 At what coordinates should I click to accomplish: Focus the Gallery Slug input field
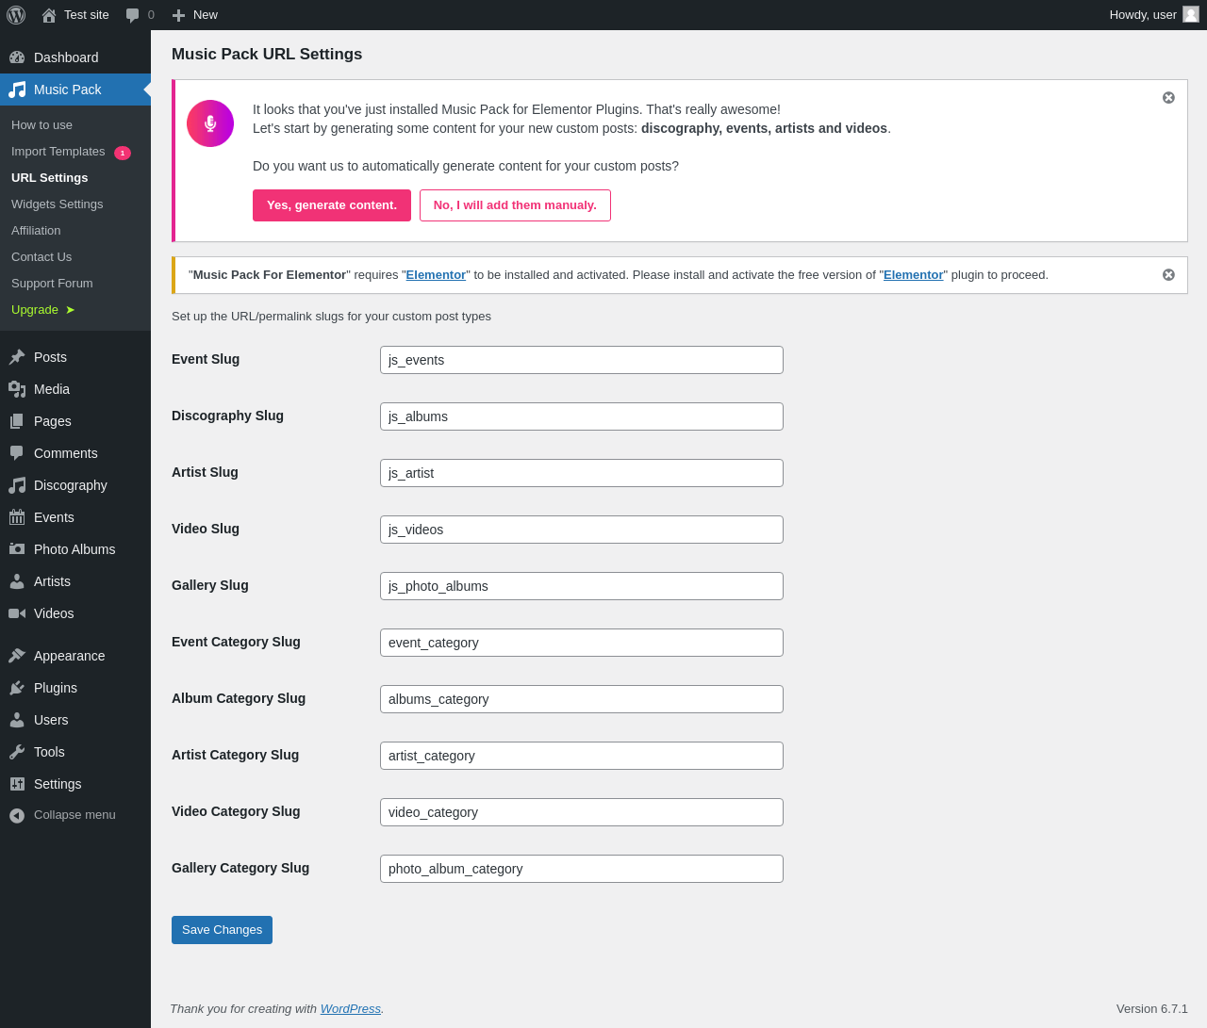tap(582, 586)
